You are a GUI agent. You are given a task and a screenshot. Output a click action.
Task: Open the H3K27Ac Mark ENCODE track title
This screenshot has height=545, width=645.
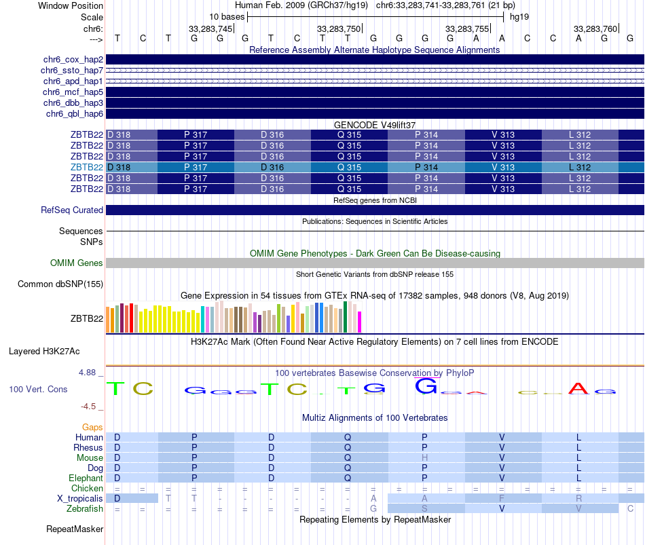(x=375, y=342)
